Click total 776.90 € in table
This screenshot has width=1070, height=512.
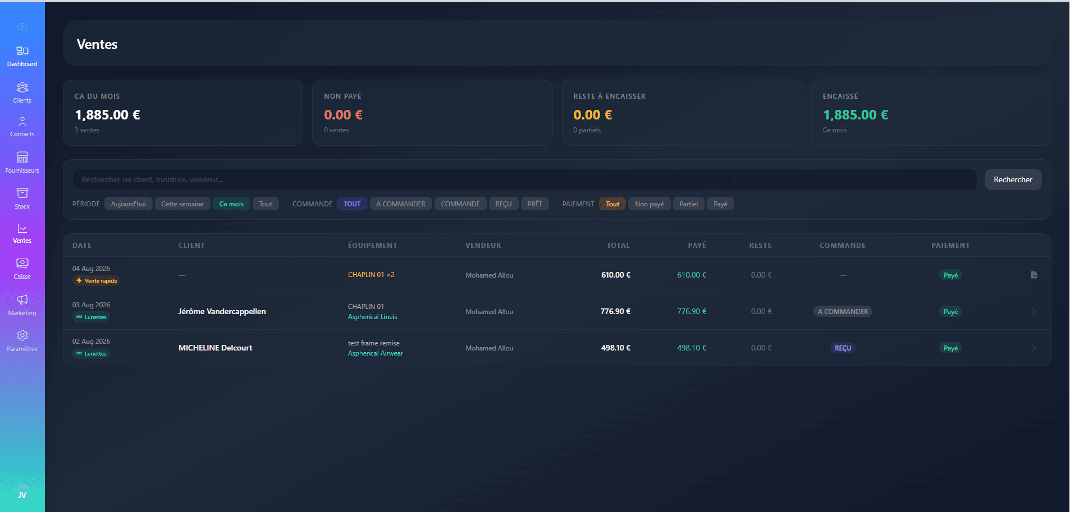coord(615,311)
